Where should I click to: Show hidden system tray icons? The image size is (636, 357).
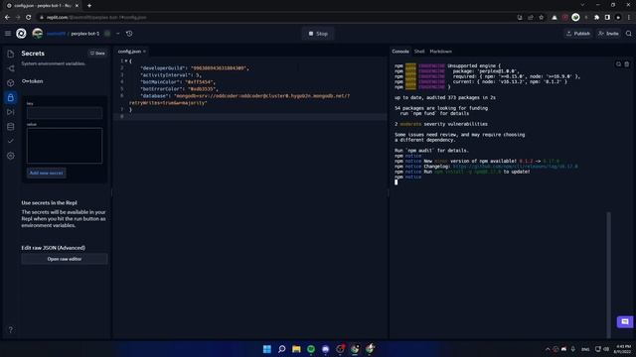click(548, 349)
